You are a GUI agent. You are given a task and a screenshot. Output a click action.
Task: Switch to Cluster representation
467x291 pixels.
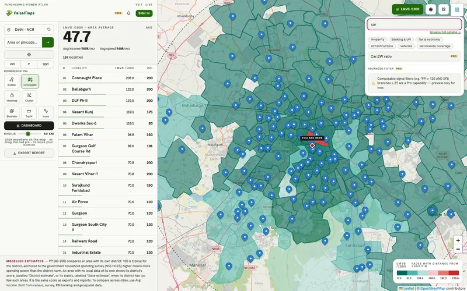(29, 97)
